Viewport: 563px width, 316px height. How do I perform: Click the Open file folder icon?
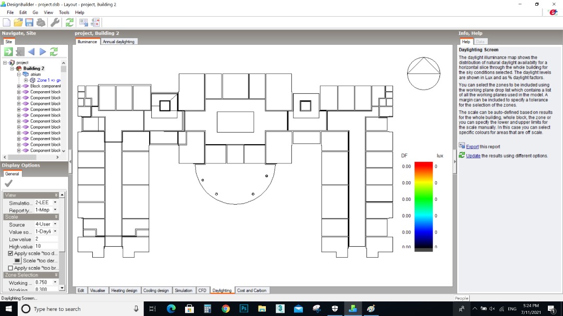pyautogui.click(x=18, y=22)
